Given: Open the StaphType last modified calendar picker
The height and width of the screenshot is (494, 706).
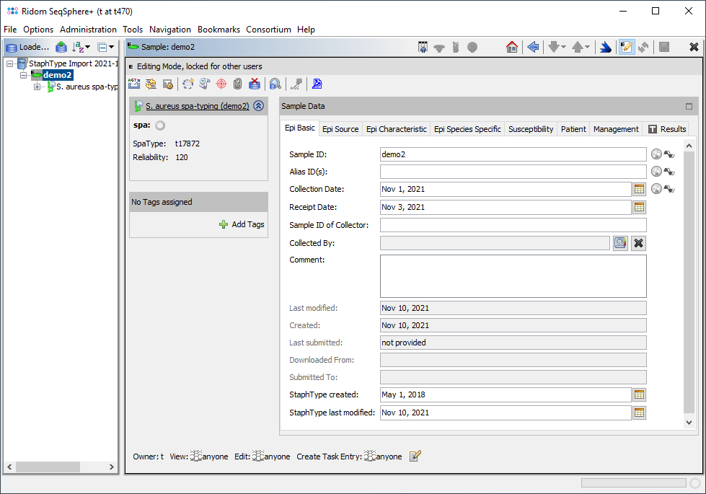Looking at the screenshot, I should click(639, 413).
